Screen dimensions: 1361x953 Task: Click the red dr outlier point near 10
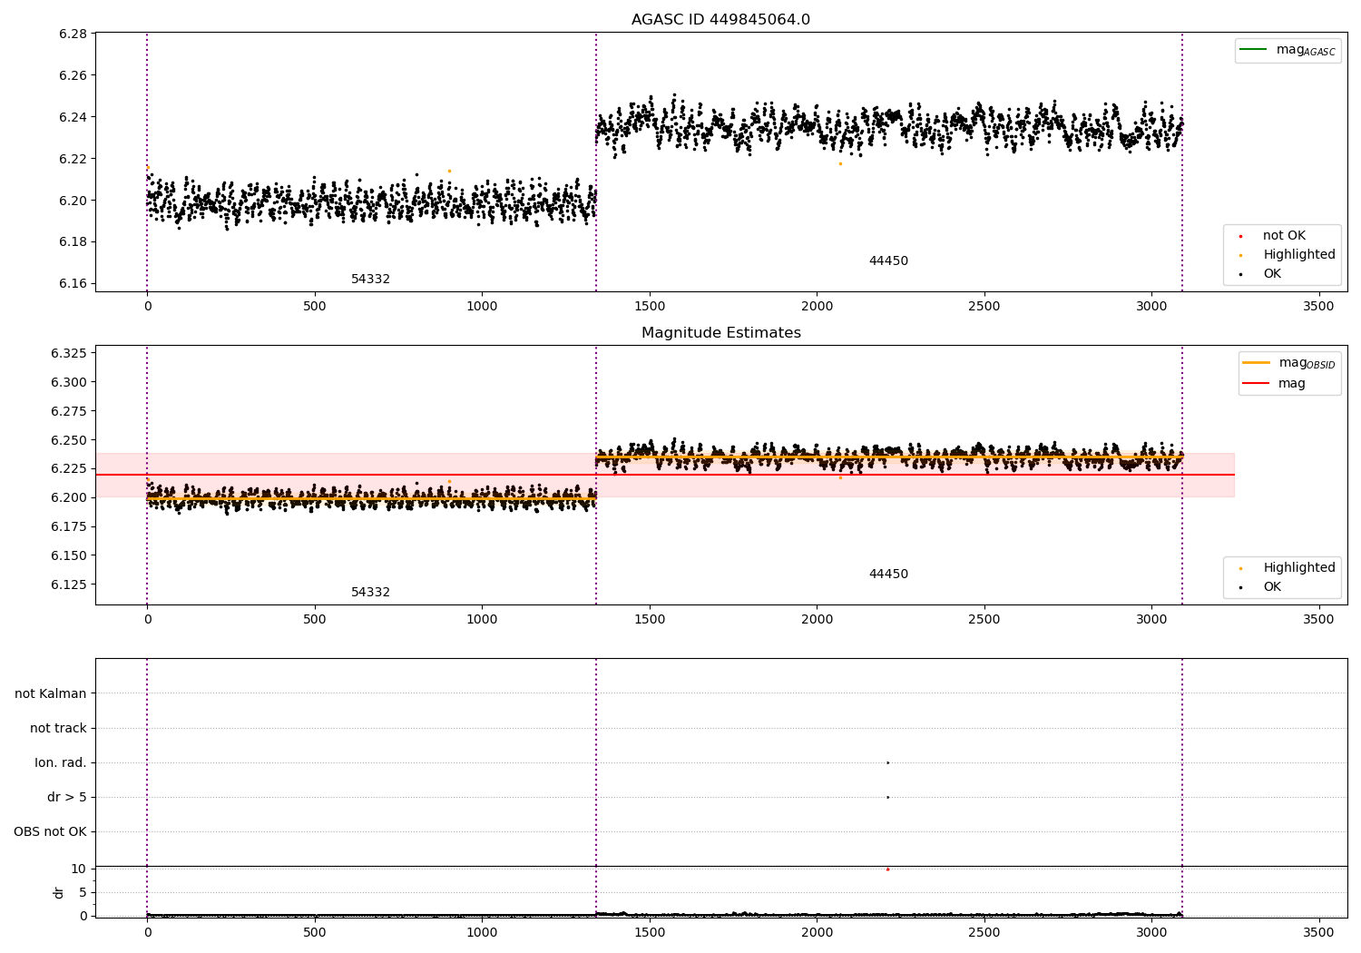click(x=887, y=869)
